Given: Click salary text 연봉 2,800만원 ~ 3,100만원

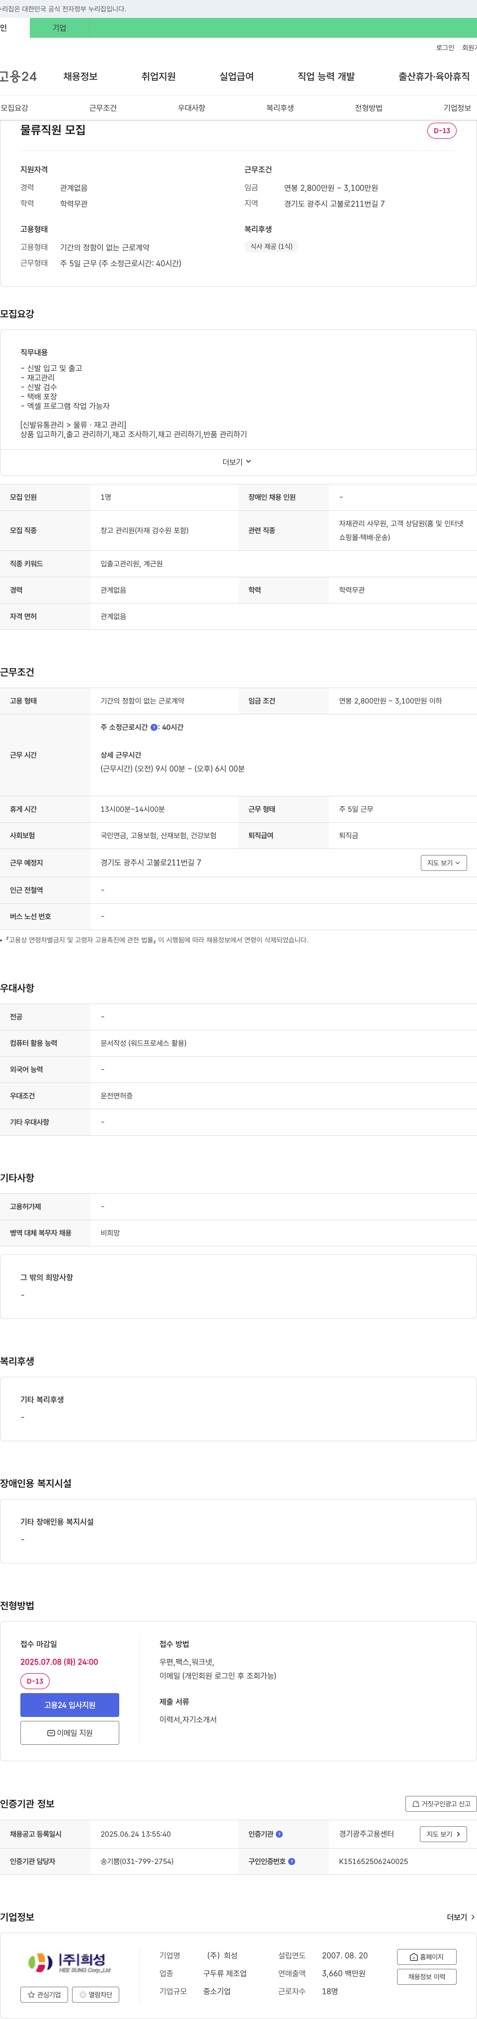Looking at the screenshot, I should [330, 188].
